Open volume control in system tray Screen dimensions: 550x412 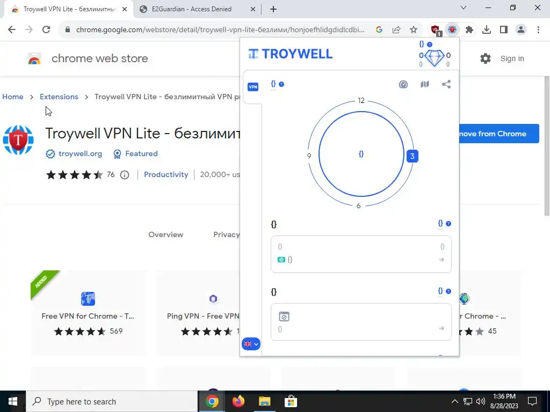[x=481, y=401]
